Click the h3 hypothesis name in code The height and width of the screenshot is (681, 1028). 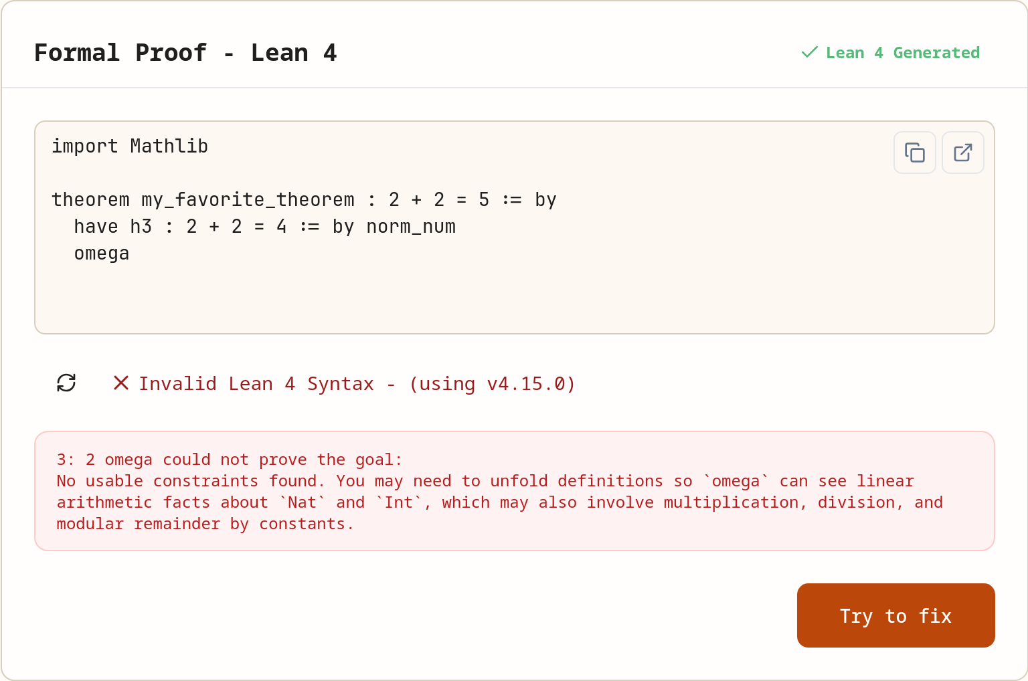tap(141, 227)
